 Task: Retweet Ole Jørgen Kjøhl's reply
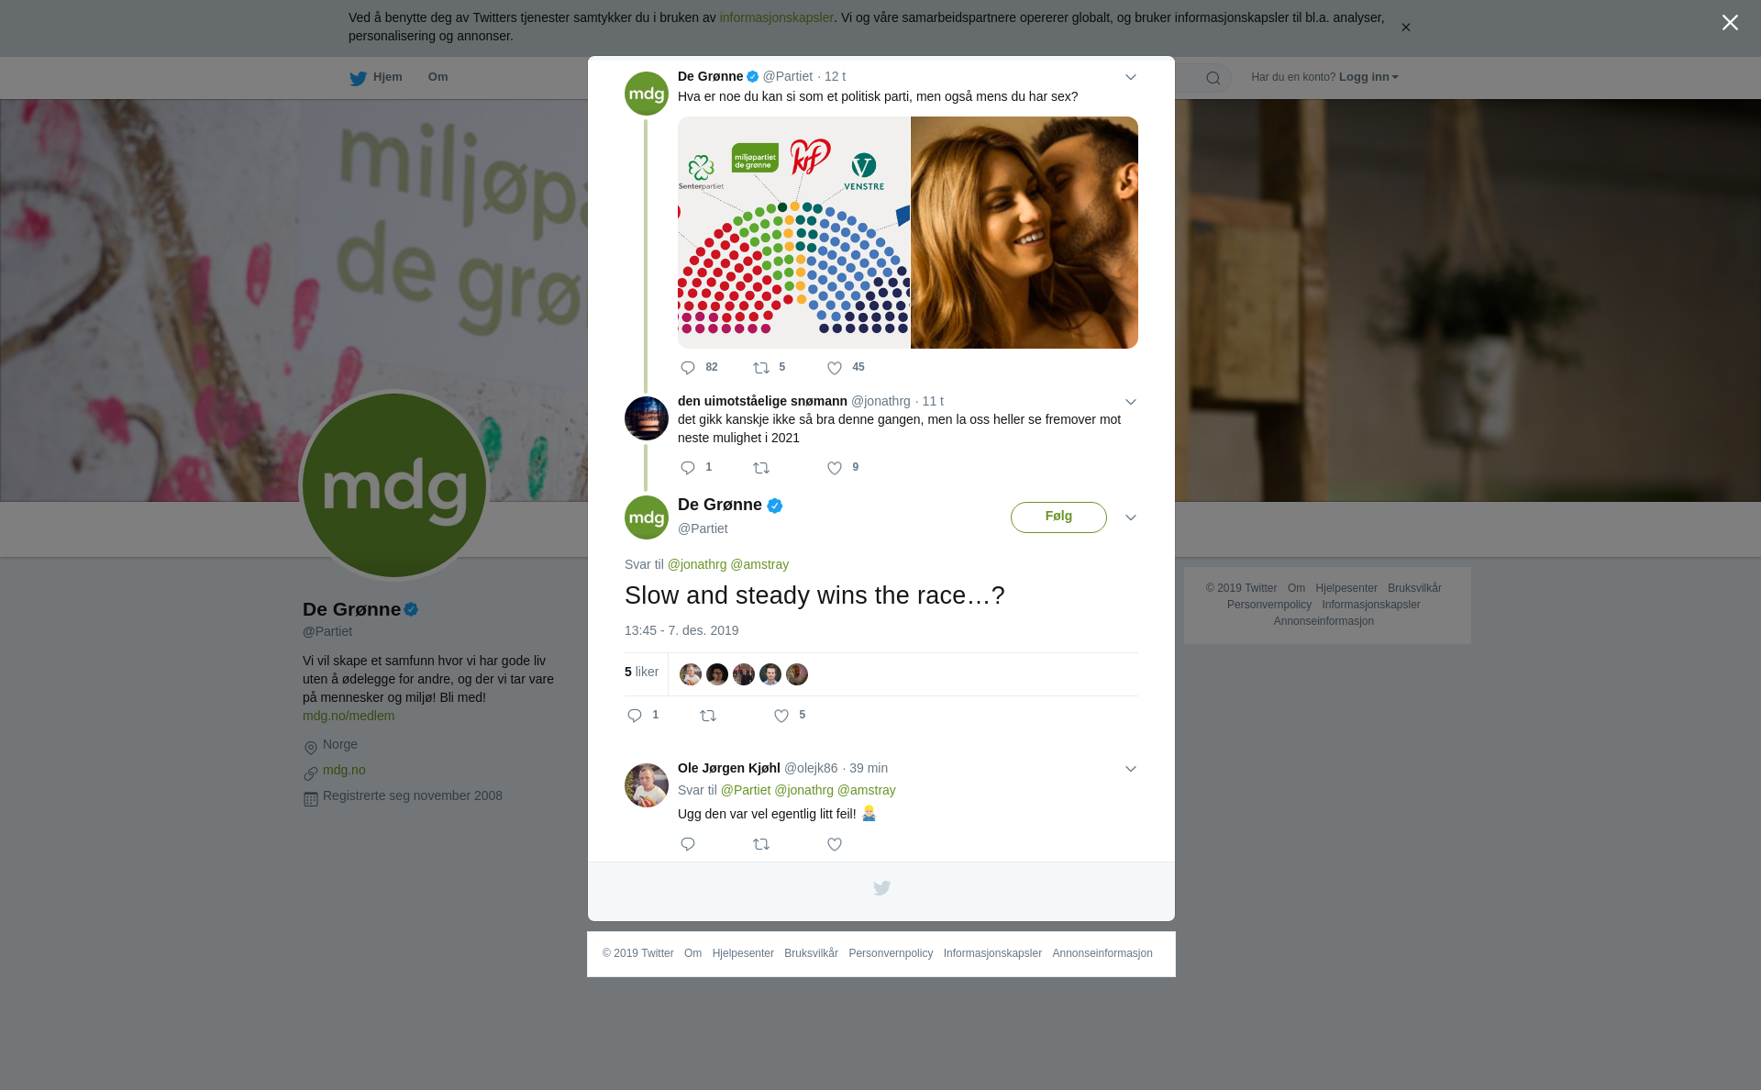pos(761,844)
